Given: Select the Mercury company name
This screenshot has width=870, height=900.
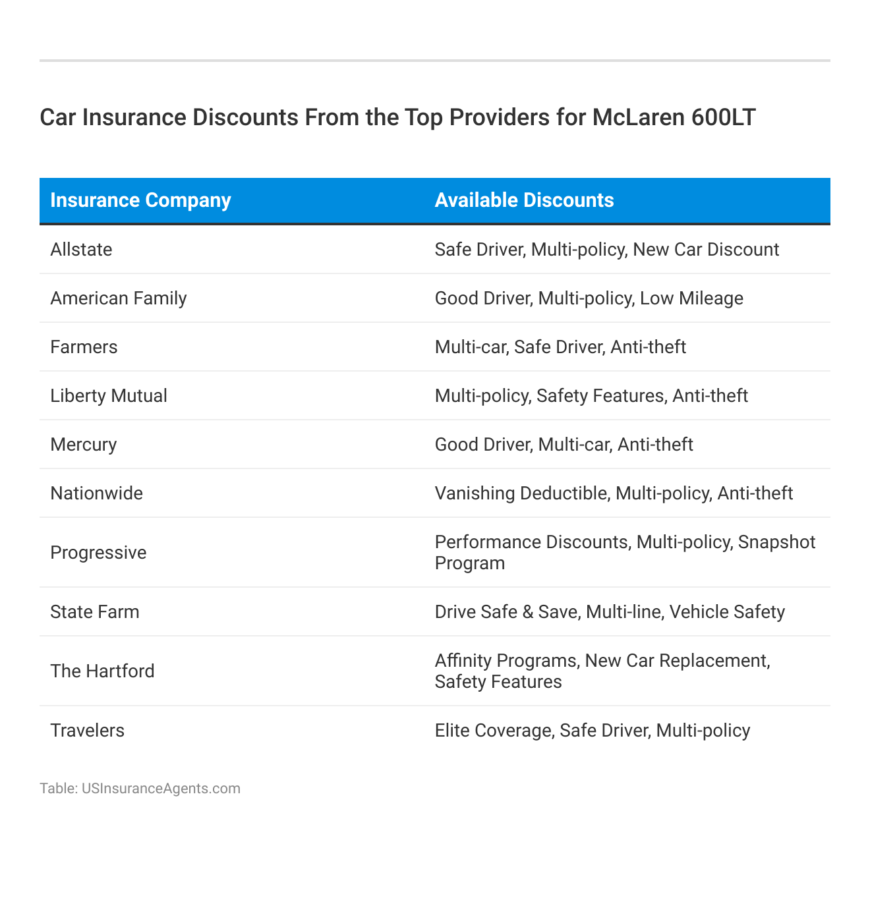Looking at the screenshot, I should pyautogui.click(x=83, y=445).
